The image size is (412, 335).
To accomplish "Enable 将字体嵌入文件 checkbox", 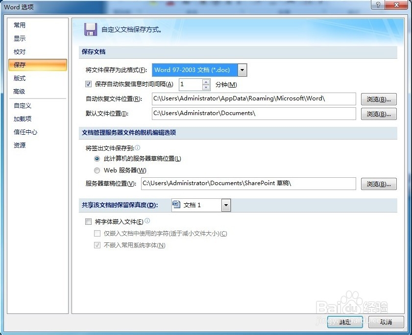I will [x=88, y=221].
